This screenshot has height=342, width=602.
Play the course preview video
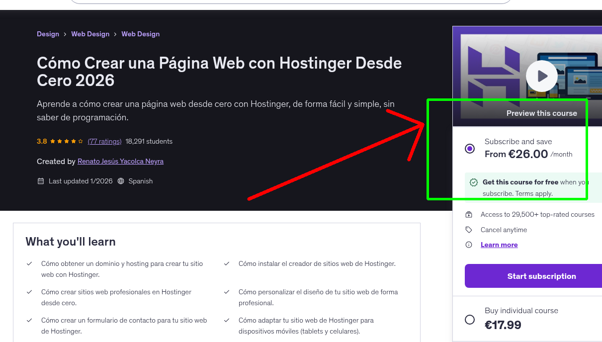(x=542, y=76)
